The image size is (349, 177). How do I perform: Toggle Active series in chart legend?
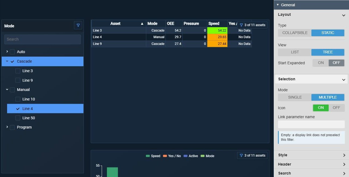tap(191, 156)
